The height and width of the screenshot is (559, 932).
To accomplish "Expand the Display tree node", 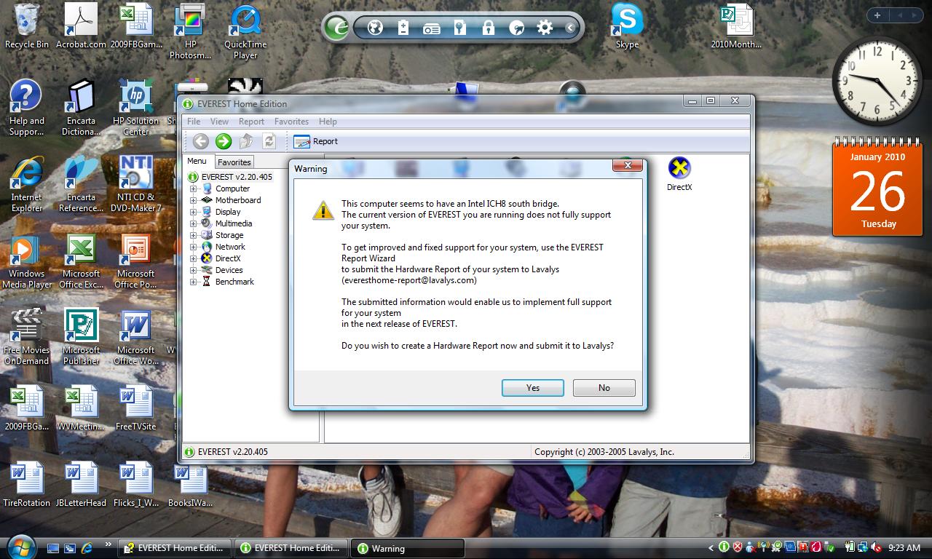I will [x=194, y=212].
